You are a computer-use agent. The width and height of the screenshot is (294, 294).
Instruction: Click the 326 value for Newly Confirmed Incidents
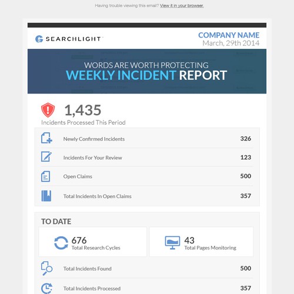tap(246, 139)
